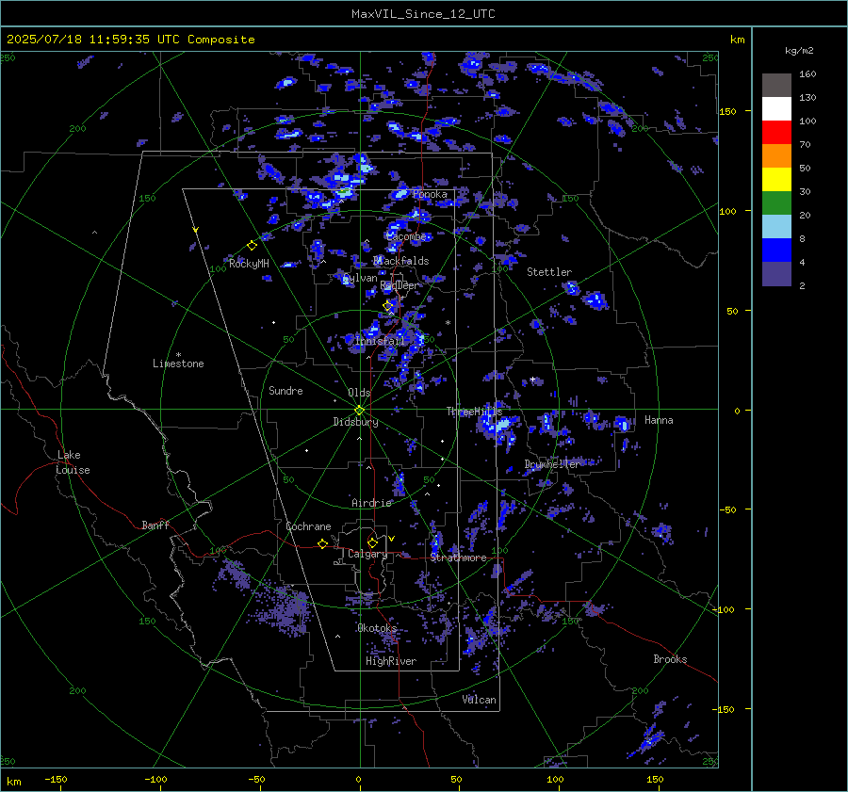This screenshot has height=792, width=848.
Task: Click "-150" on the bottom distance axis
Action: 56,780
